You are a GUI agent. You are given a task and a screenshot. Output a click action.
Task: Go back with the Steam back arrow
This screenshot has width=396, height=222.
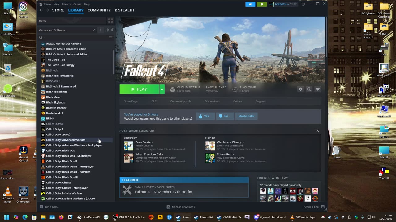[x=41, y=10]
